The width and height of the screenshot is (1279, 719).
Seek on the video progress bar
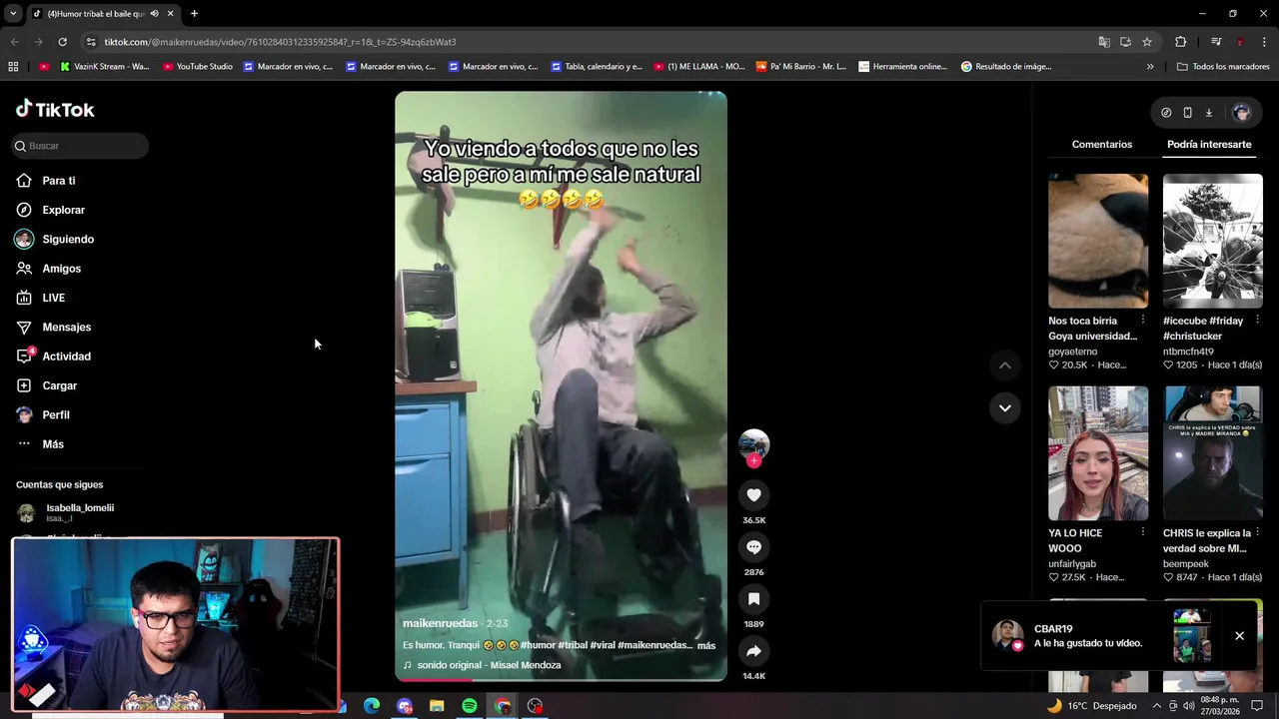561,679
